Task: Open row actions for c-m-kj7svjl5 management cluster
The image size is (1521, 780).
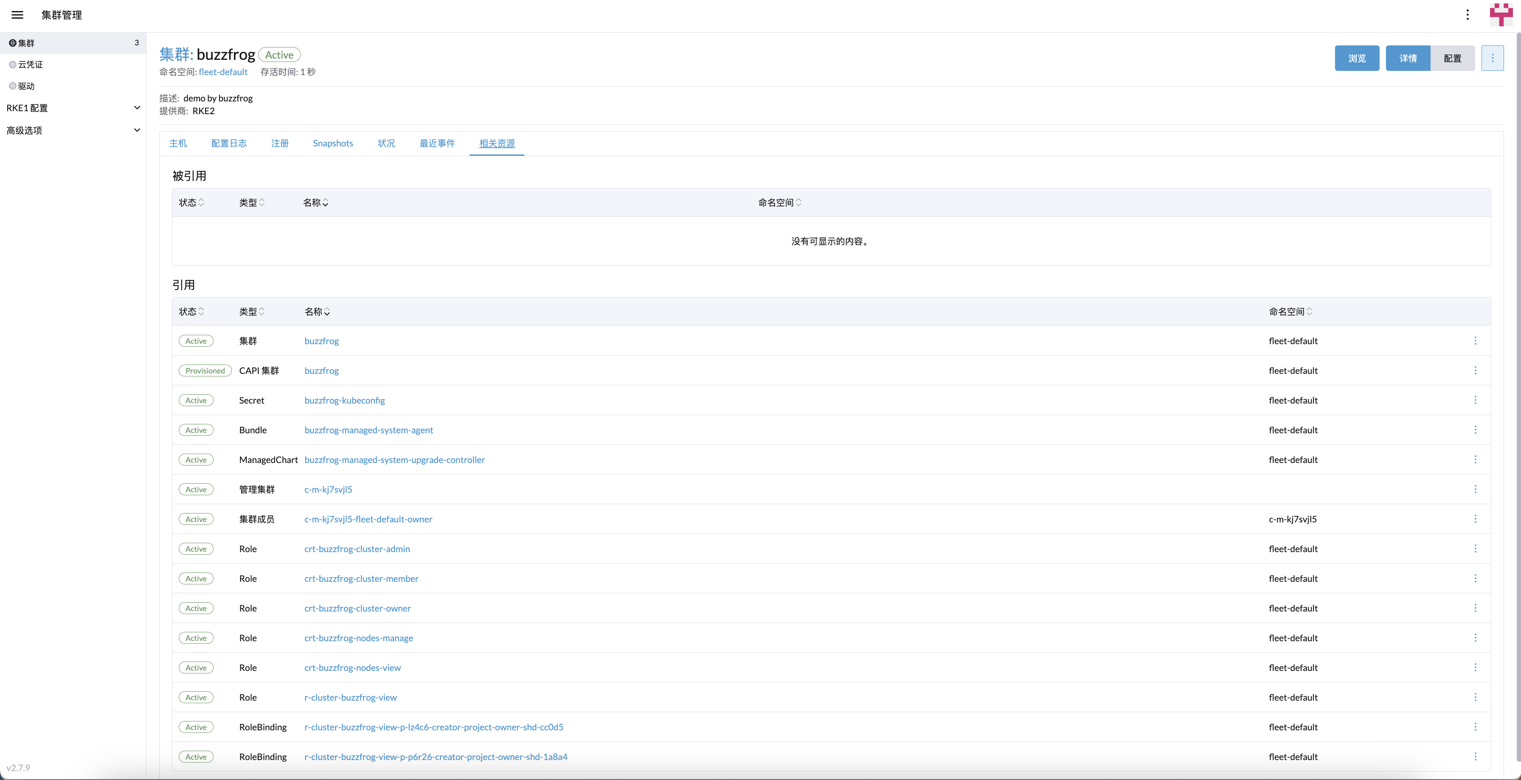Action: pyautogui.click(x=1475, y=489)
